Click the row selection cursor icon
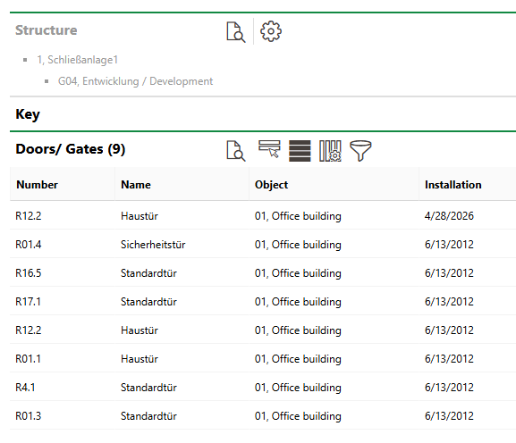 coord(269,149)
